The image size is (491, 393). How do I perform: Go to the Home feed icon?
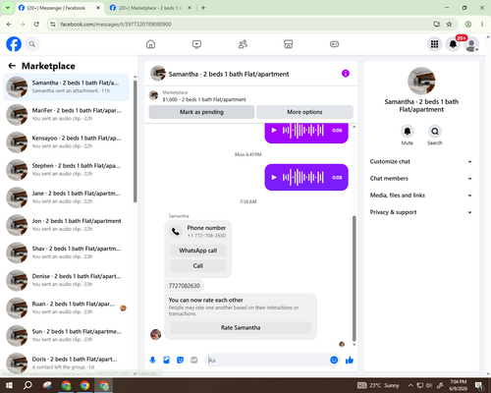[x=150, y=44]
